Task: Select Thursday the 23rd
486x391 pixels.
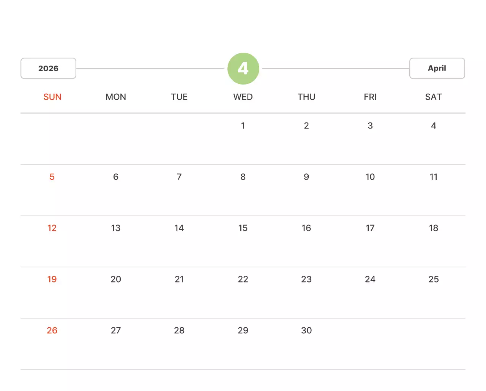Action: point(306,280)
